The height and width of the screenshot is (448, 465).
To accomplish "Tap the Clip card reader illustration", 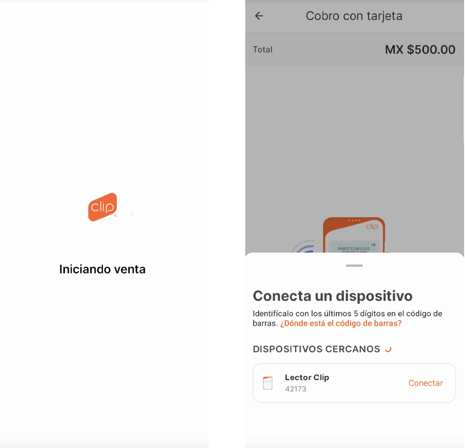I will [354, 235].
